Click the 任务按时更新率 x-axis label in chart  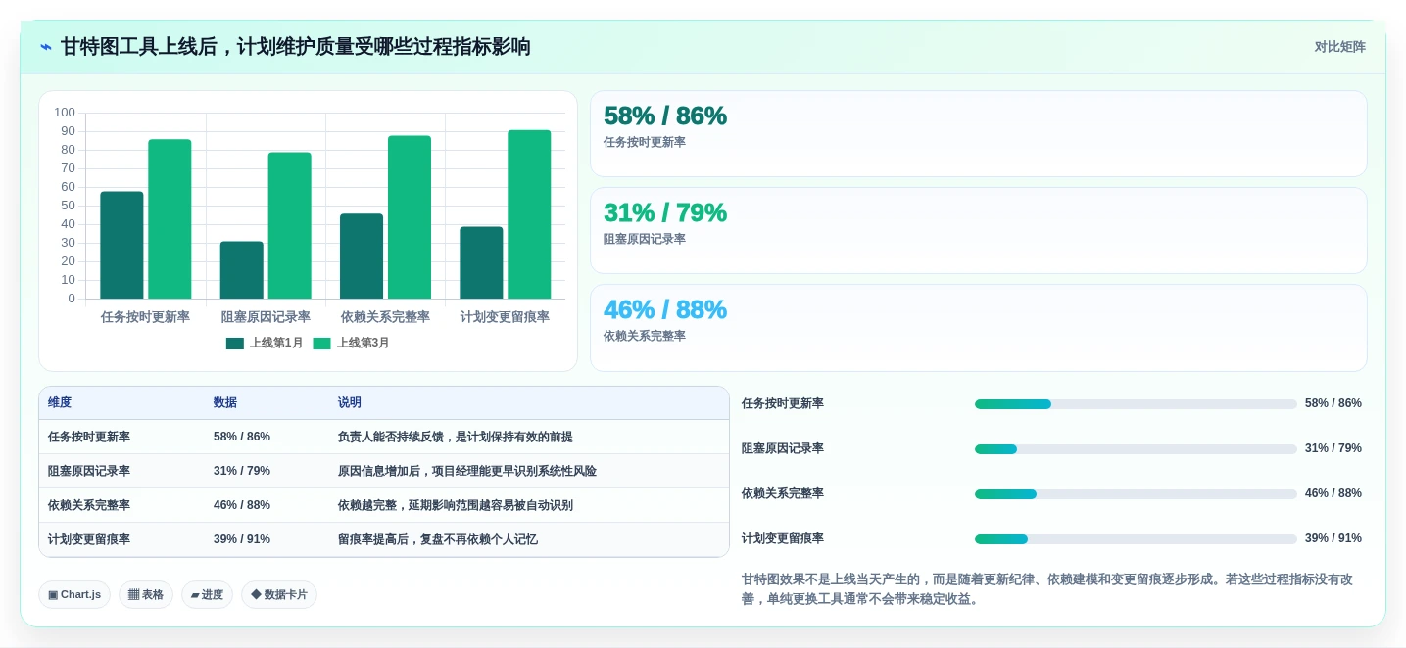[145, 316]
